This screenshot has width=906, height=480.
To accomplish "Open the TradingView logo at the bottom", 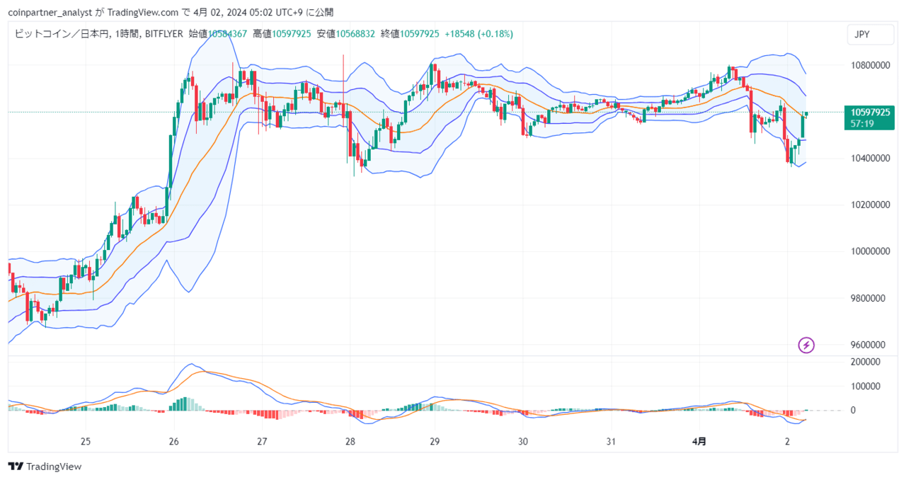I will [45, 467].
